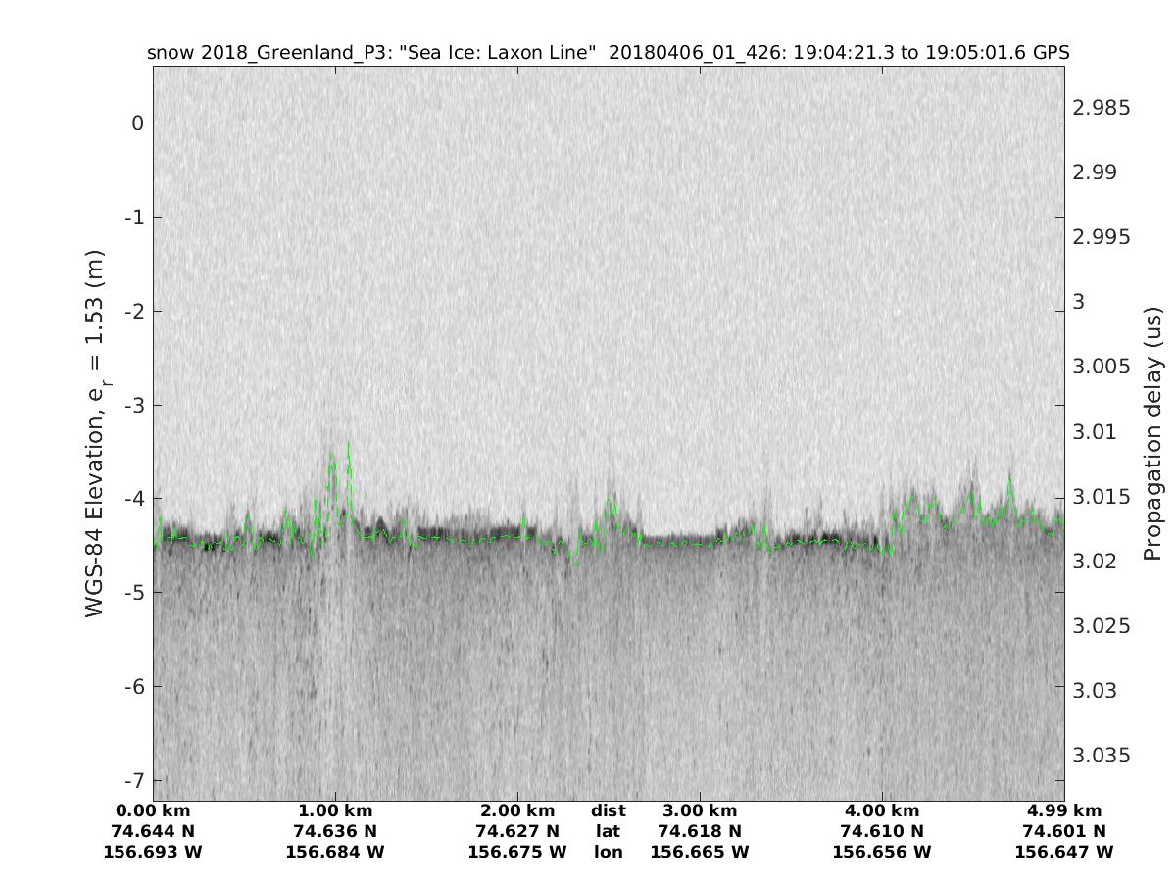The height and width of the screenshot is (882, 1176).
Task: Click the plot title text at top
Action: [x=608, y=52]
